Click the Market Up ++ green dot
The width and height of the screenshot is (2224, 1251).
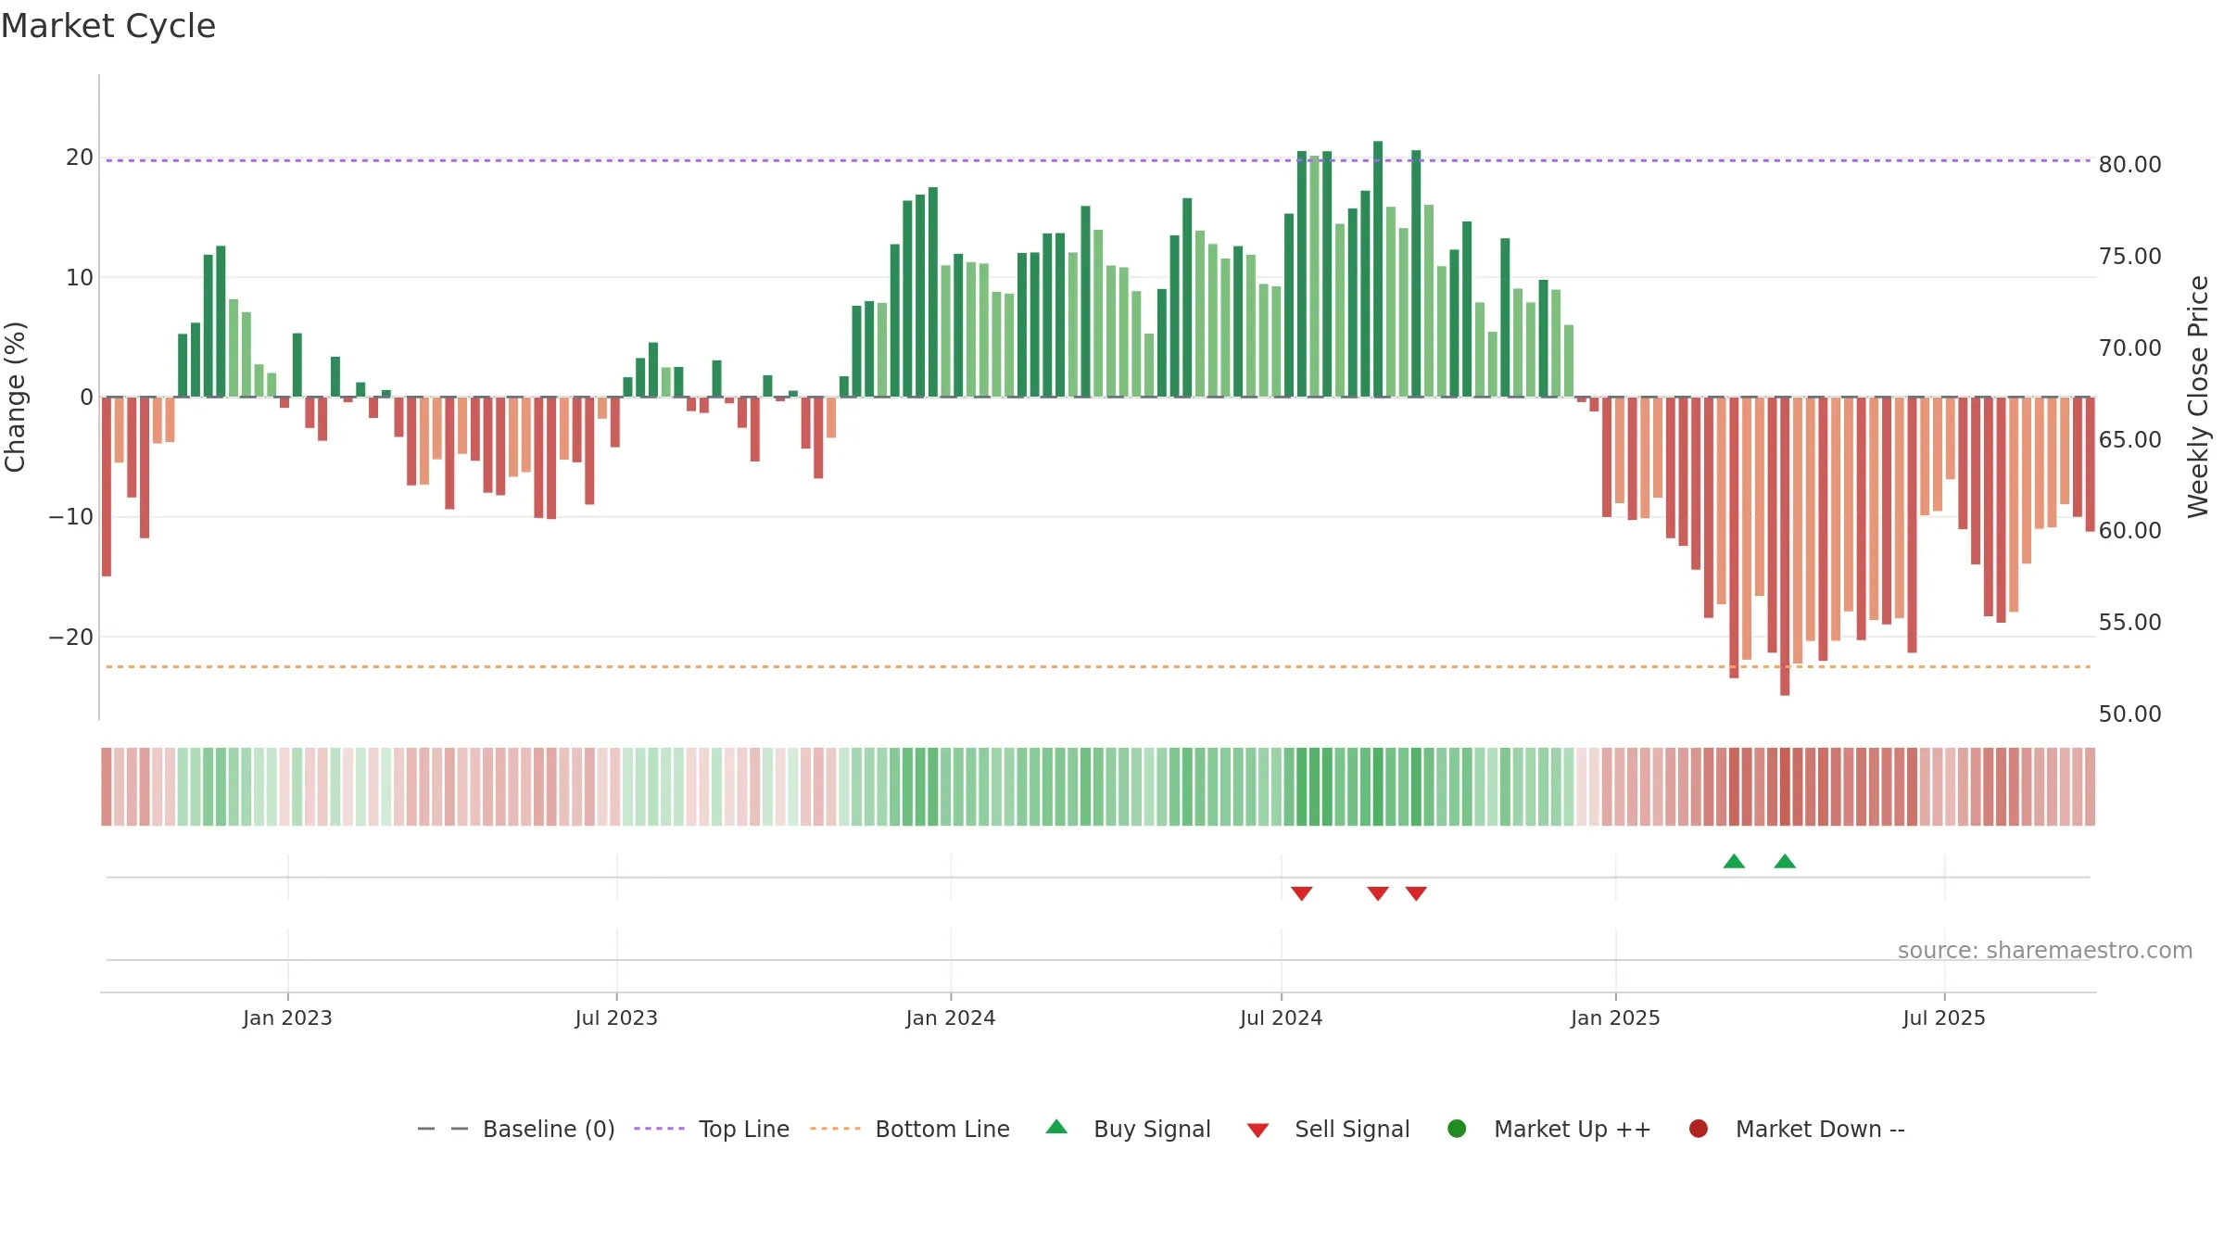[1457, 1129]
